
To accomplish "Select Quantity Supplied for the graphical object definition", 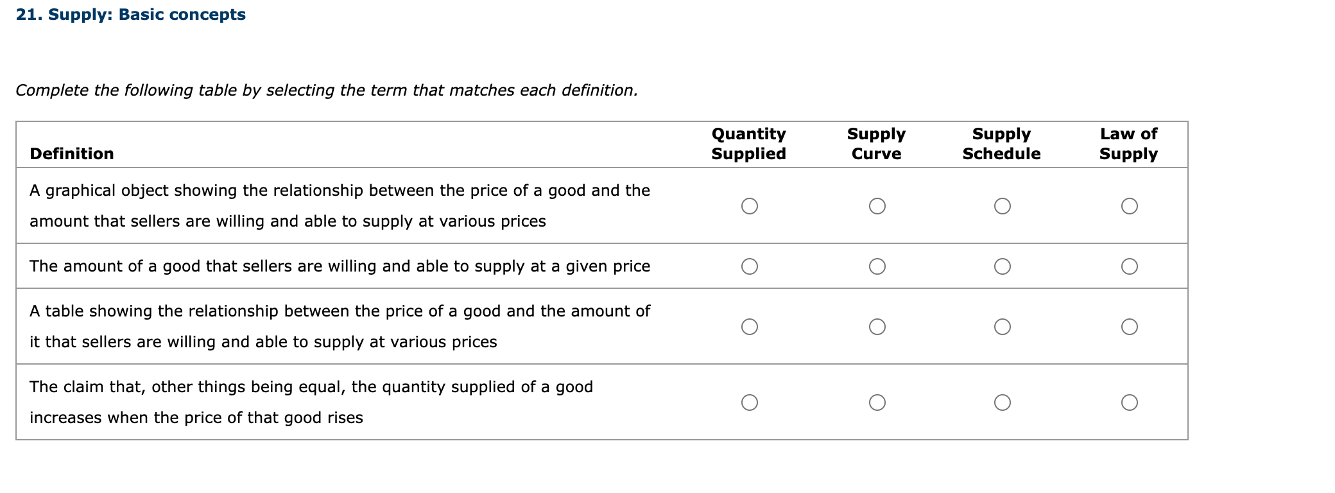I will [749, 205].
